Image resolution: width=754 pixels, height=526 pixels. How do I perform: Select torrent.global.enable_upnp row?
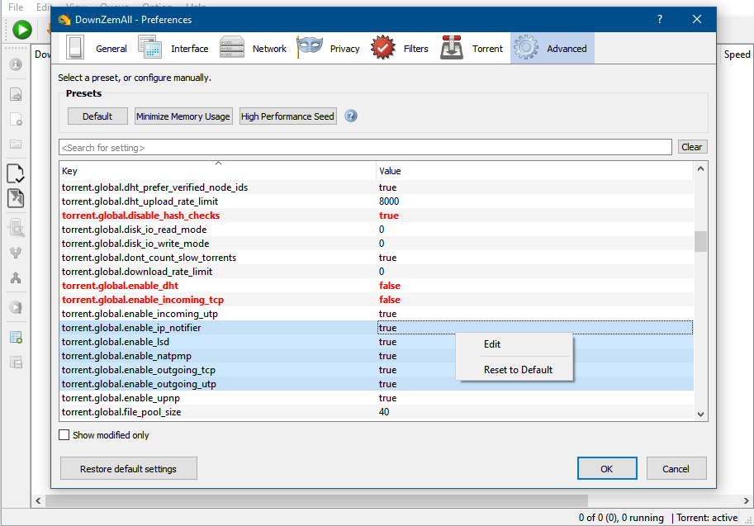377,398
